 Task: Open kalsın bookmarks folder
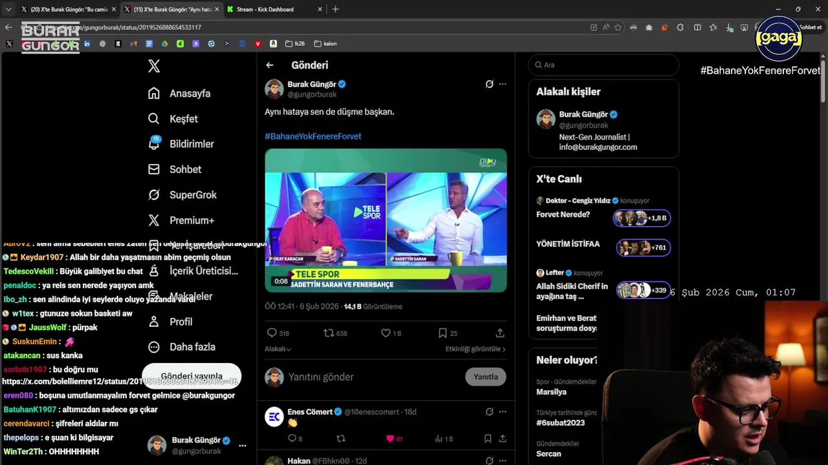(325, 44)
